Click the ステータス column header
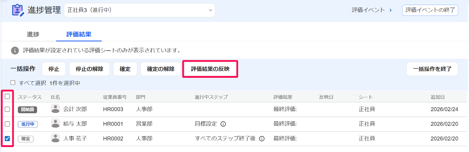Image resolution: width=469 pixels, height=152 pixels. [x=30, y=97]
